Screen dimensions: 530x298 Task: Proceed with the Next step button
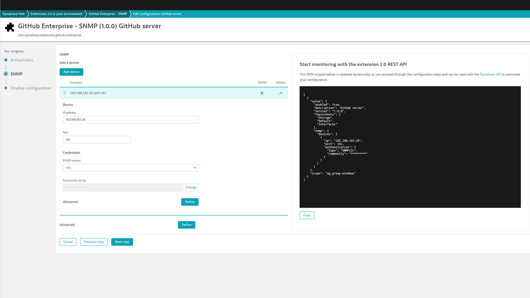coord(122,242)
